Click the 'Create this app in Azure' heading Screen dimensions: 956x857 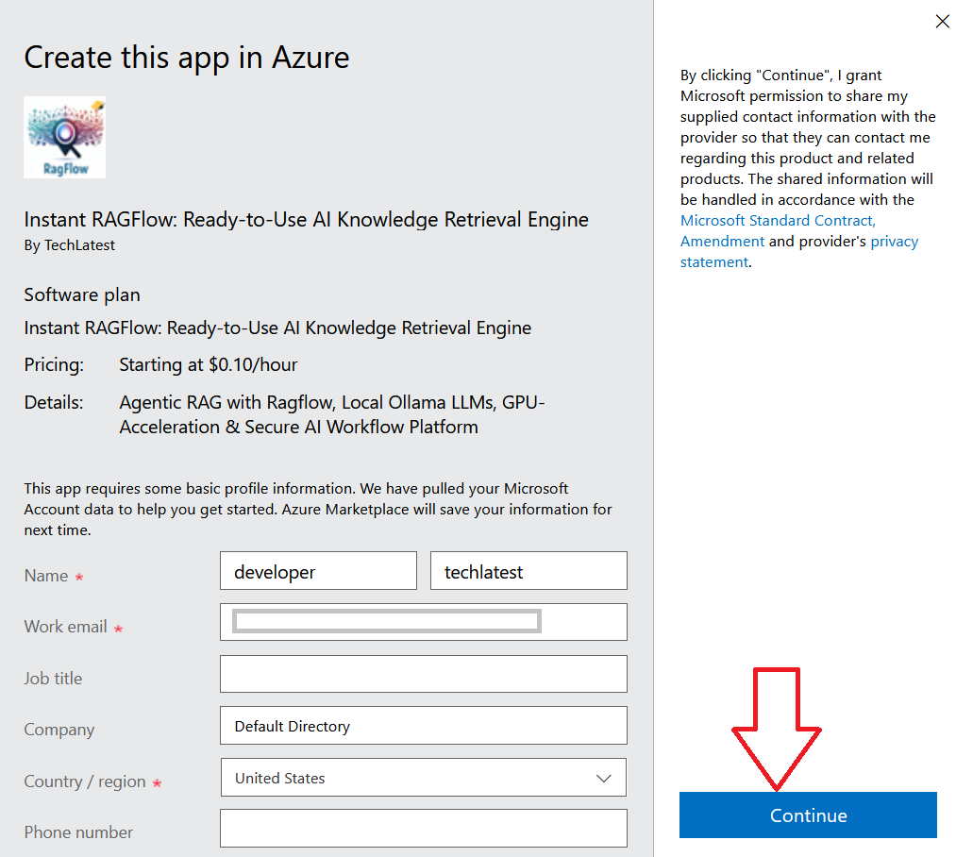187,58
